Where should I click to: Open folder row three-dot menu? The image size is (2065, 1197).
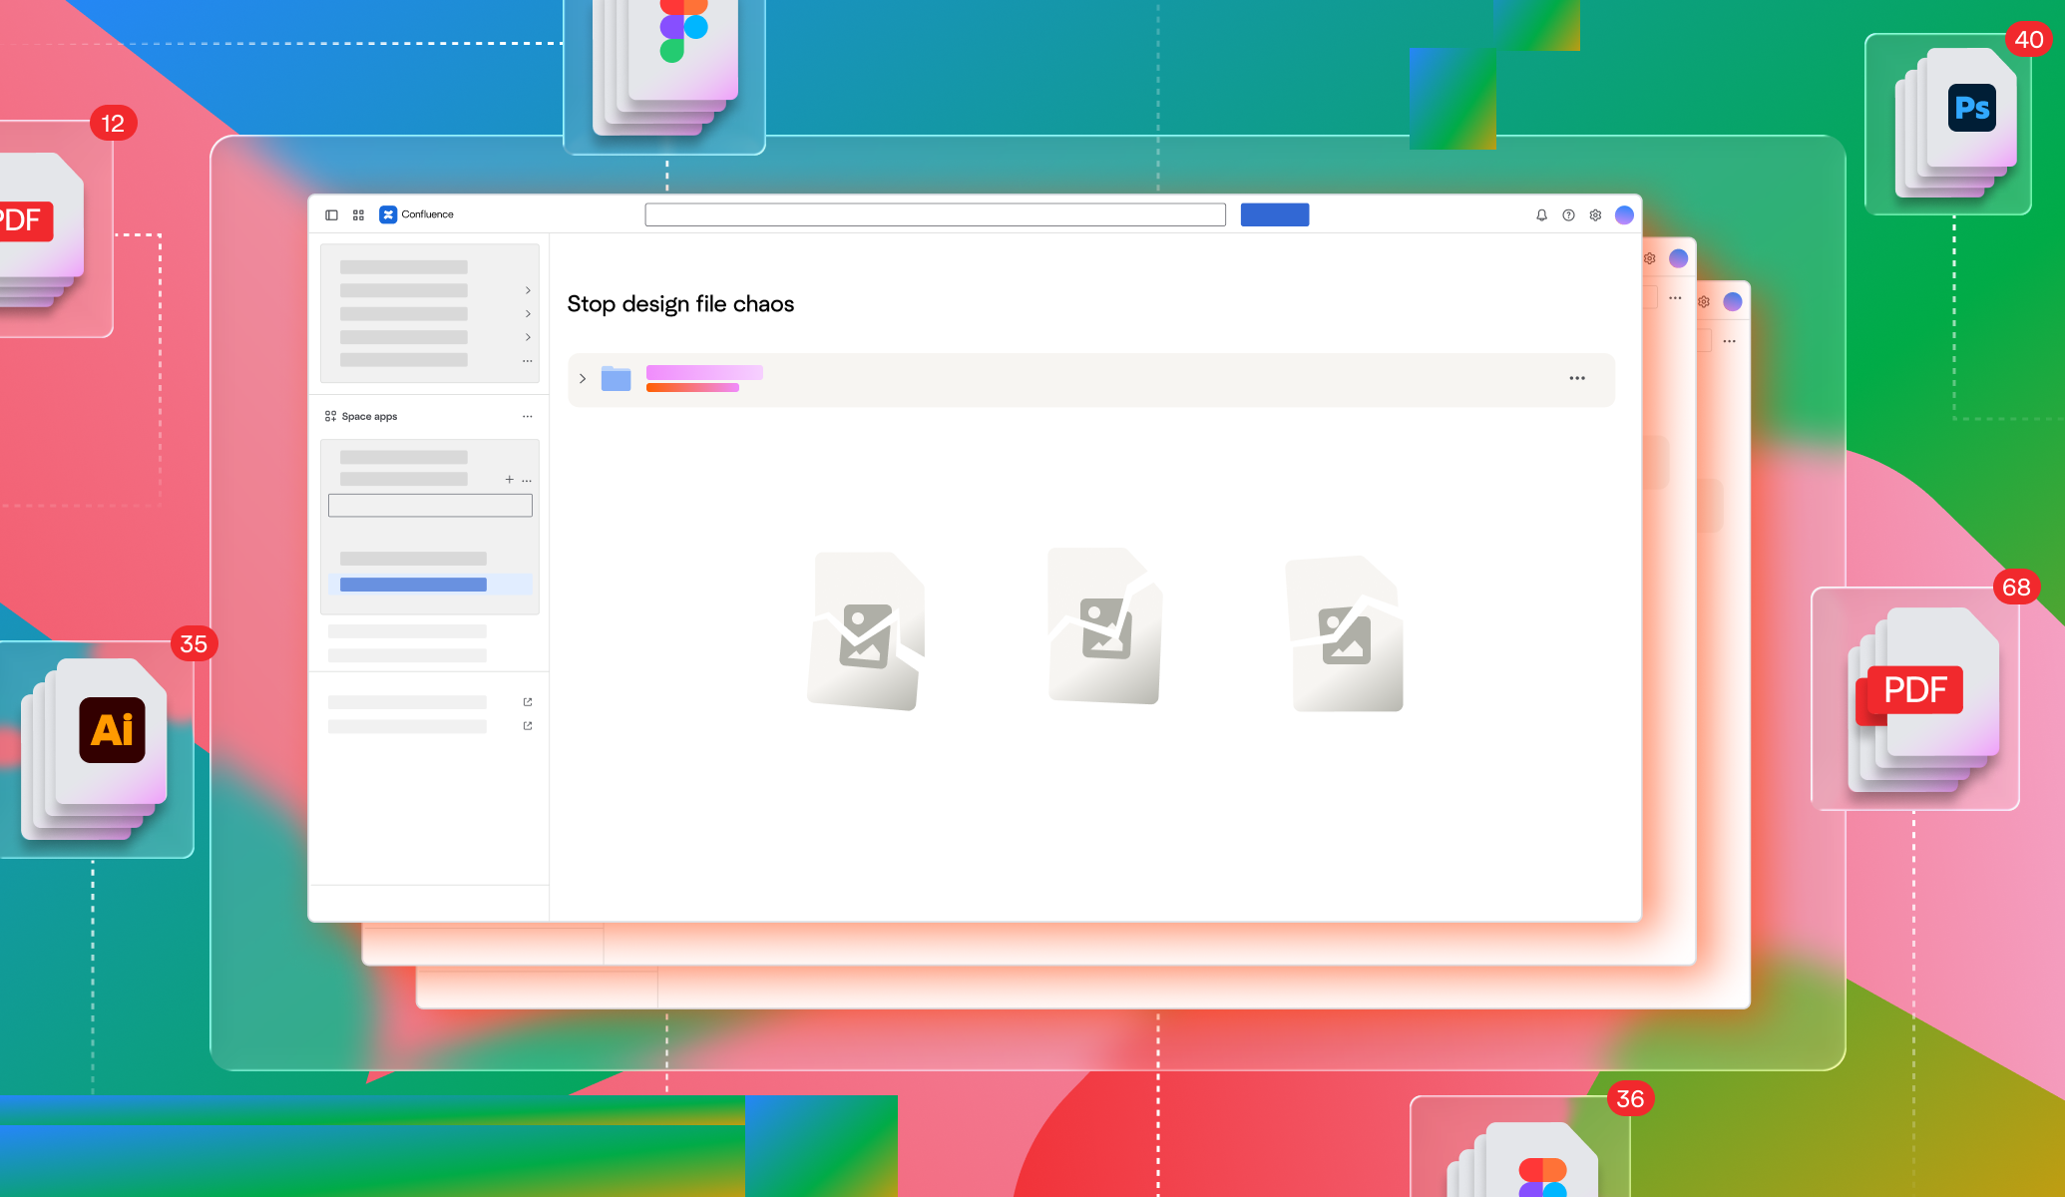tap(1576, 378)
